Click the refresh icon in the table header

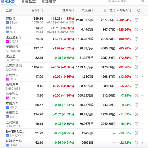pyautogui.click(x=139, y=10)
